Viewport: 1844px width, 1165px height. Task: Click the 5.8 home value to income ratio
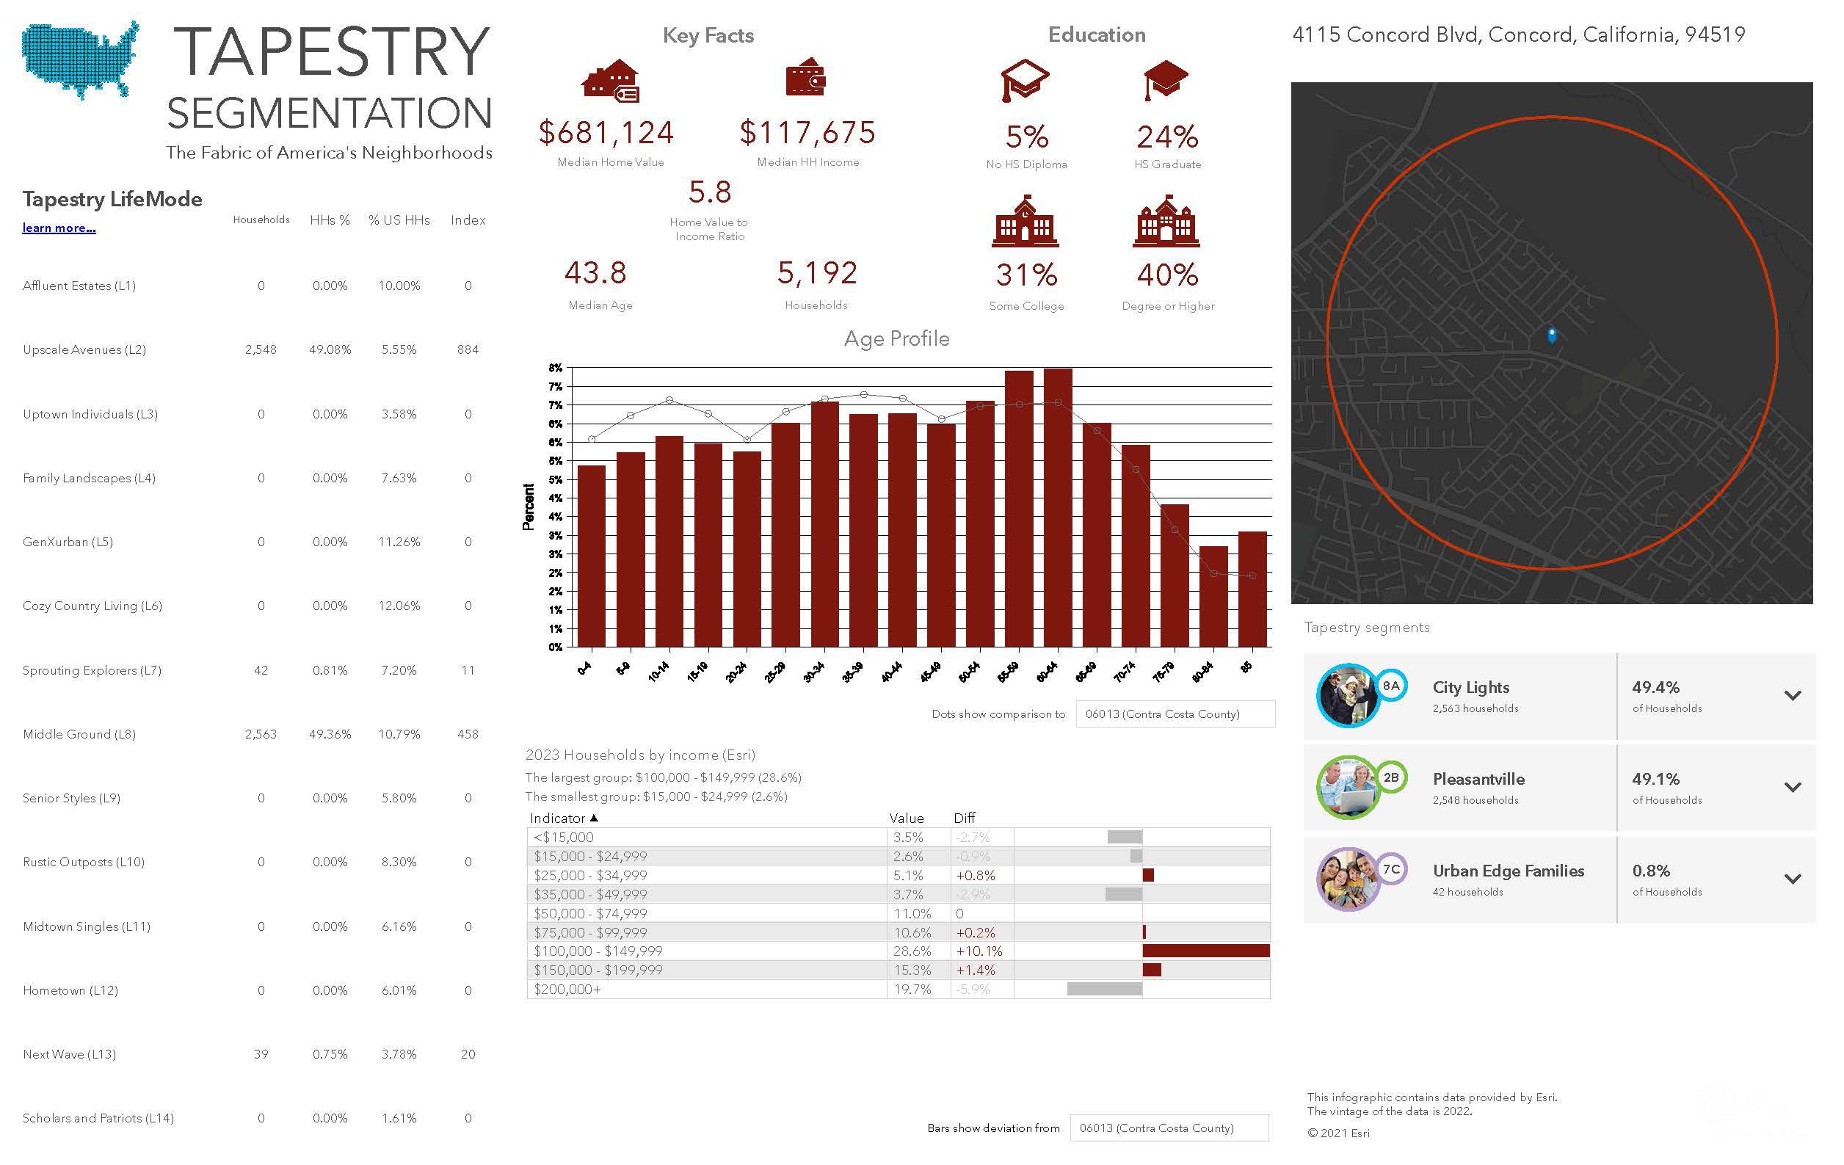(710, 192)
